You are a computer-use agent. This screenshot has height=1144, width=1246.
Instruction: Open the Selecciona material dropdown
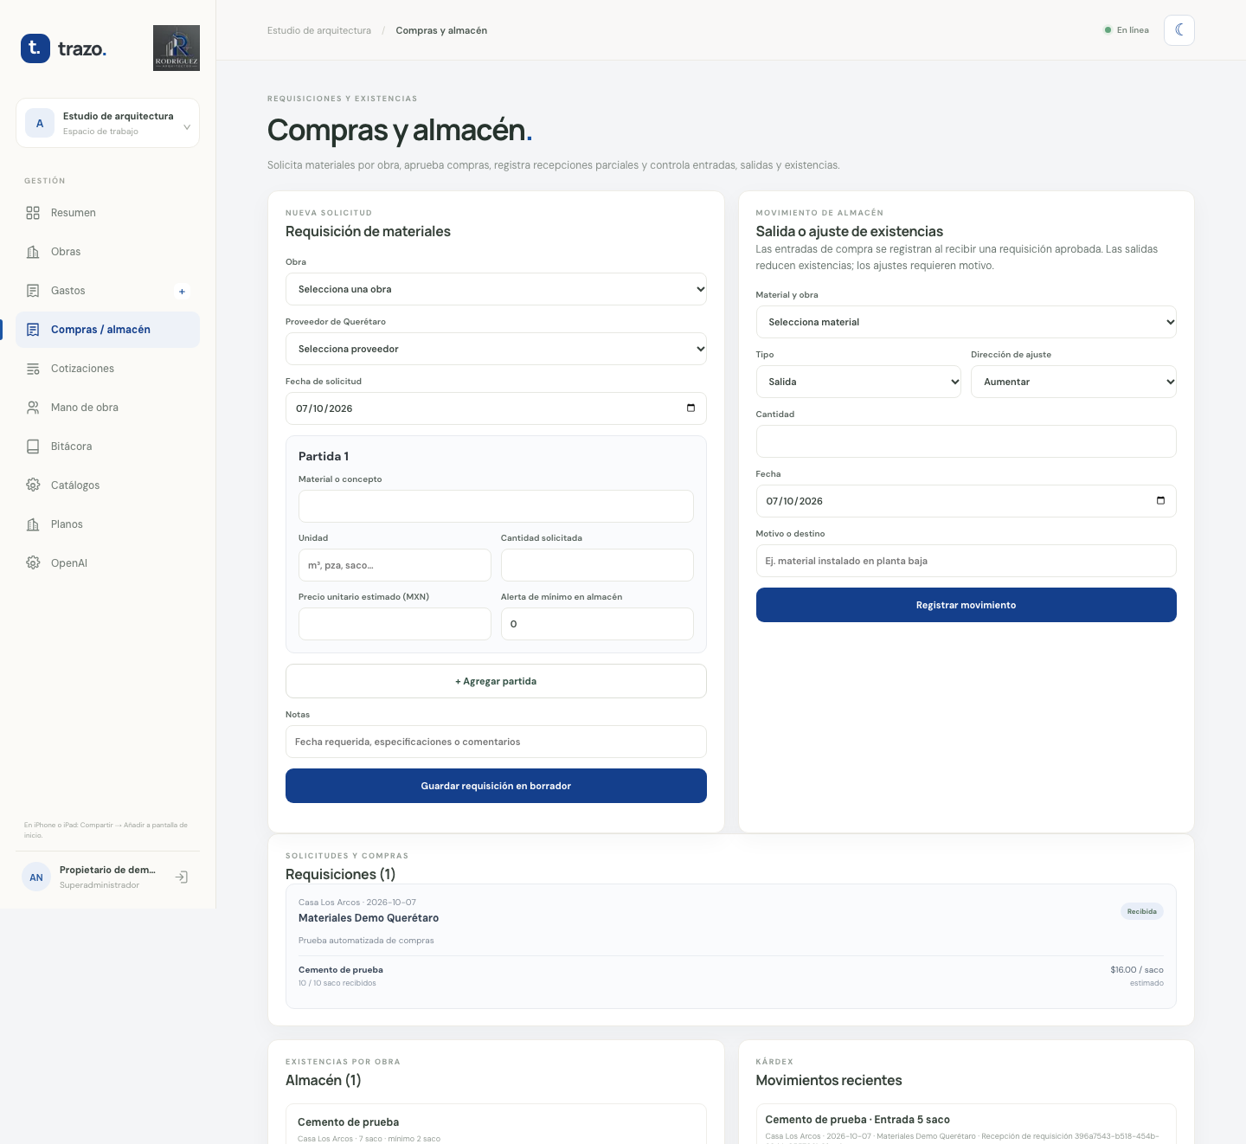coord(966,322)
